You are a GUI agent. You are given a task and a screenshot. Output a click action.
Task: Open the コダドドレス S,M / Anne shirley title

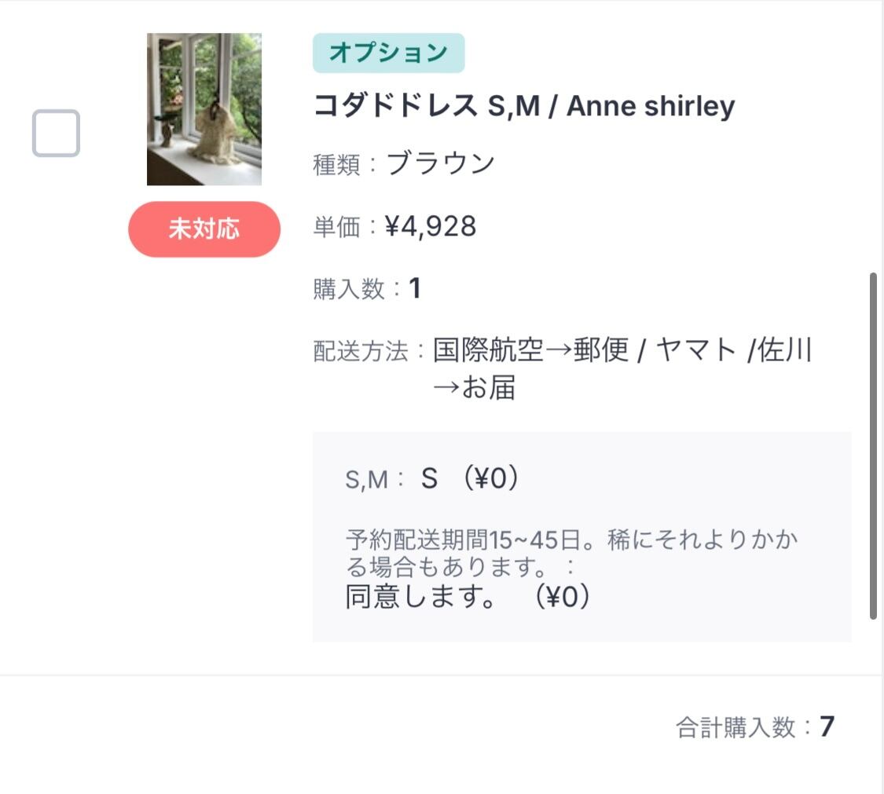[x=524, y=106]
